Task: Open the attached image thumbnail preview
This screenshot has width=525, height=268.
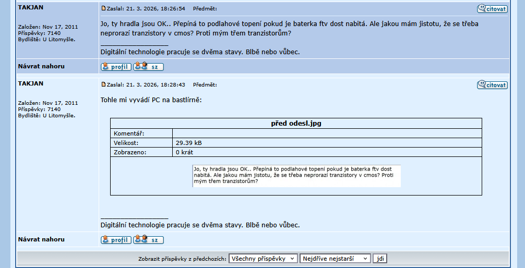Action: pyautogui.click(x=296, y=176)
